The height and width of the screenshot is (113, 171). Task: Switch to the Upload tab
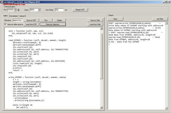click(22, 16)
